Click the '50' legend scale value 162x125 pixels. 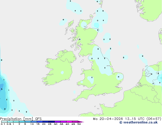tap(79, 124)
